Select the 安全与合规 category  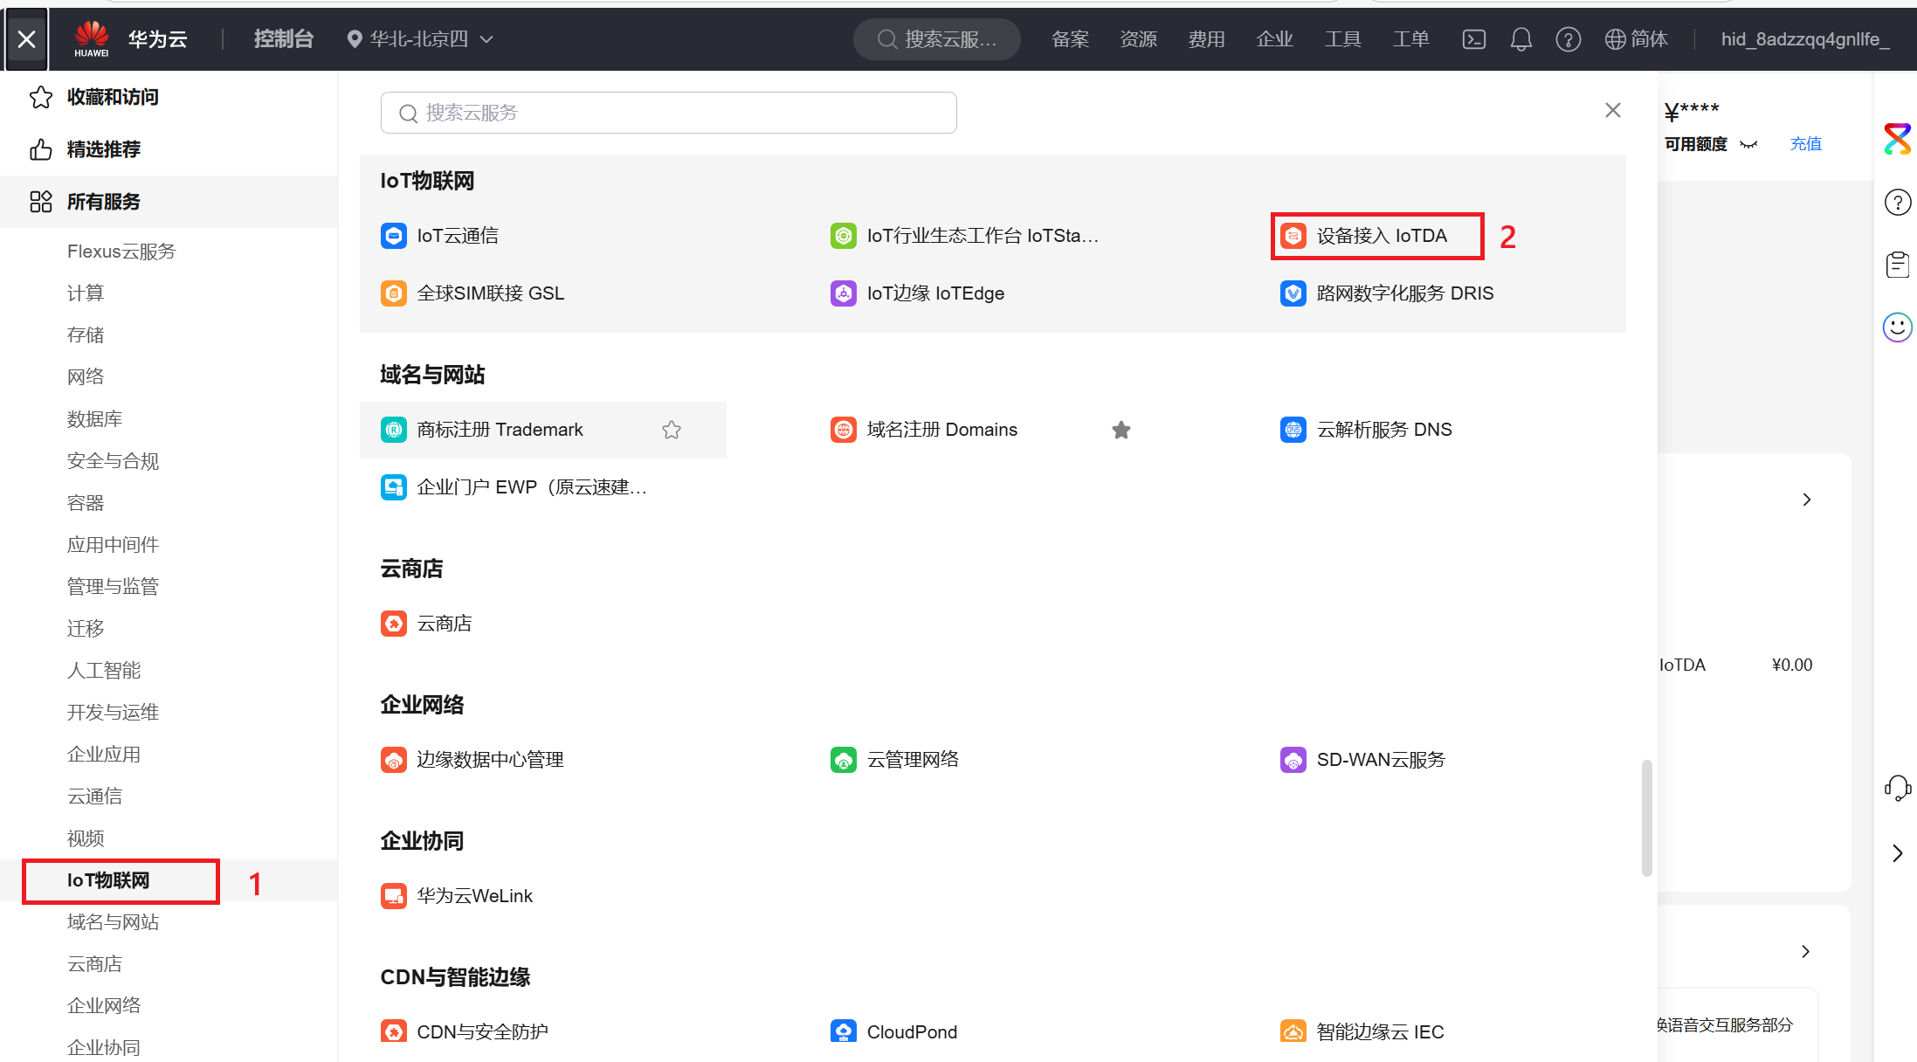coord(113,461)
